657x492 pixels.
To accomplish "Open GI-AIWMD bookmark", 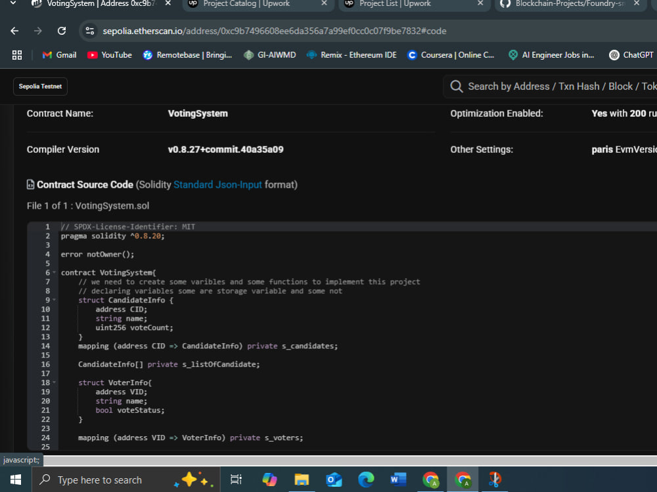I will pos(270,55).
